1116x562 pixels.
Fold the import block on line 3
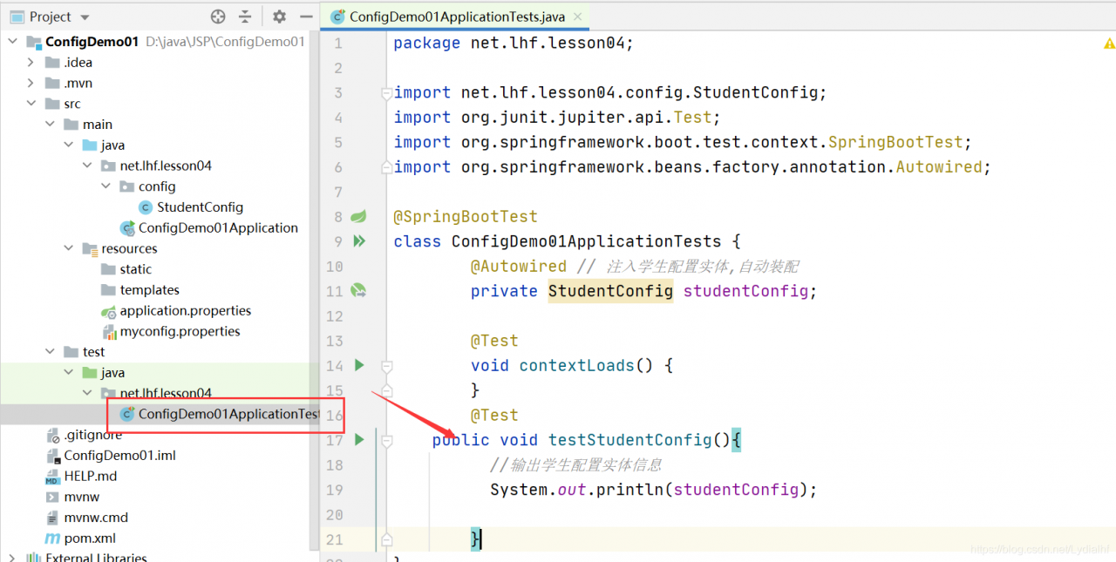click(x=385, y=92)
